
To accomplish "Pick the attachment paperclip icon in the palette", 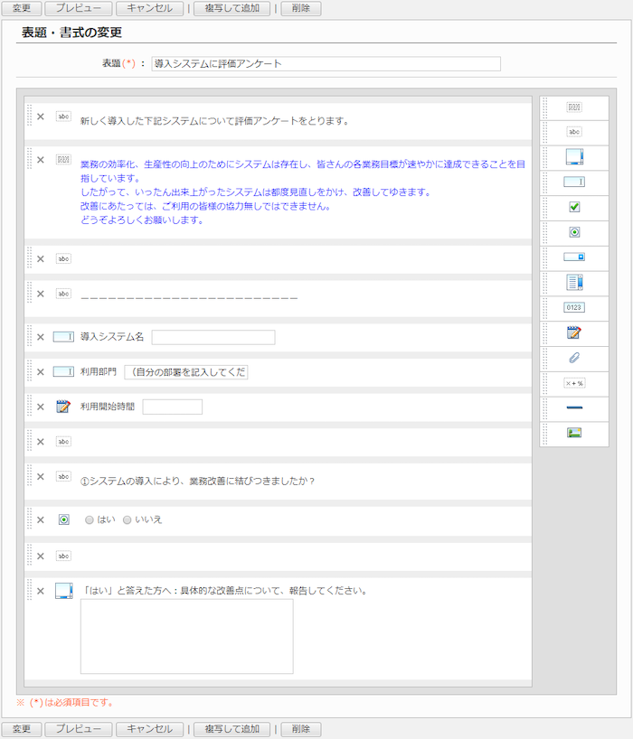I will click(574, 358).
